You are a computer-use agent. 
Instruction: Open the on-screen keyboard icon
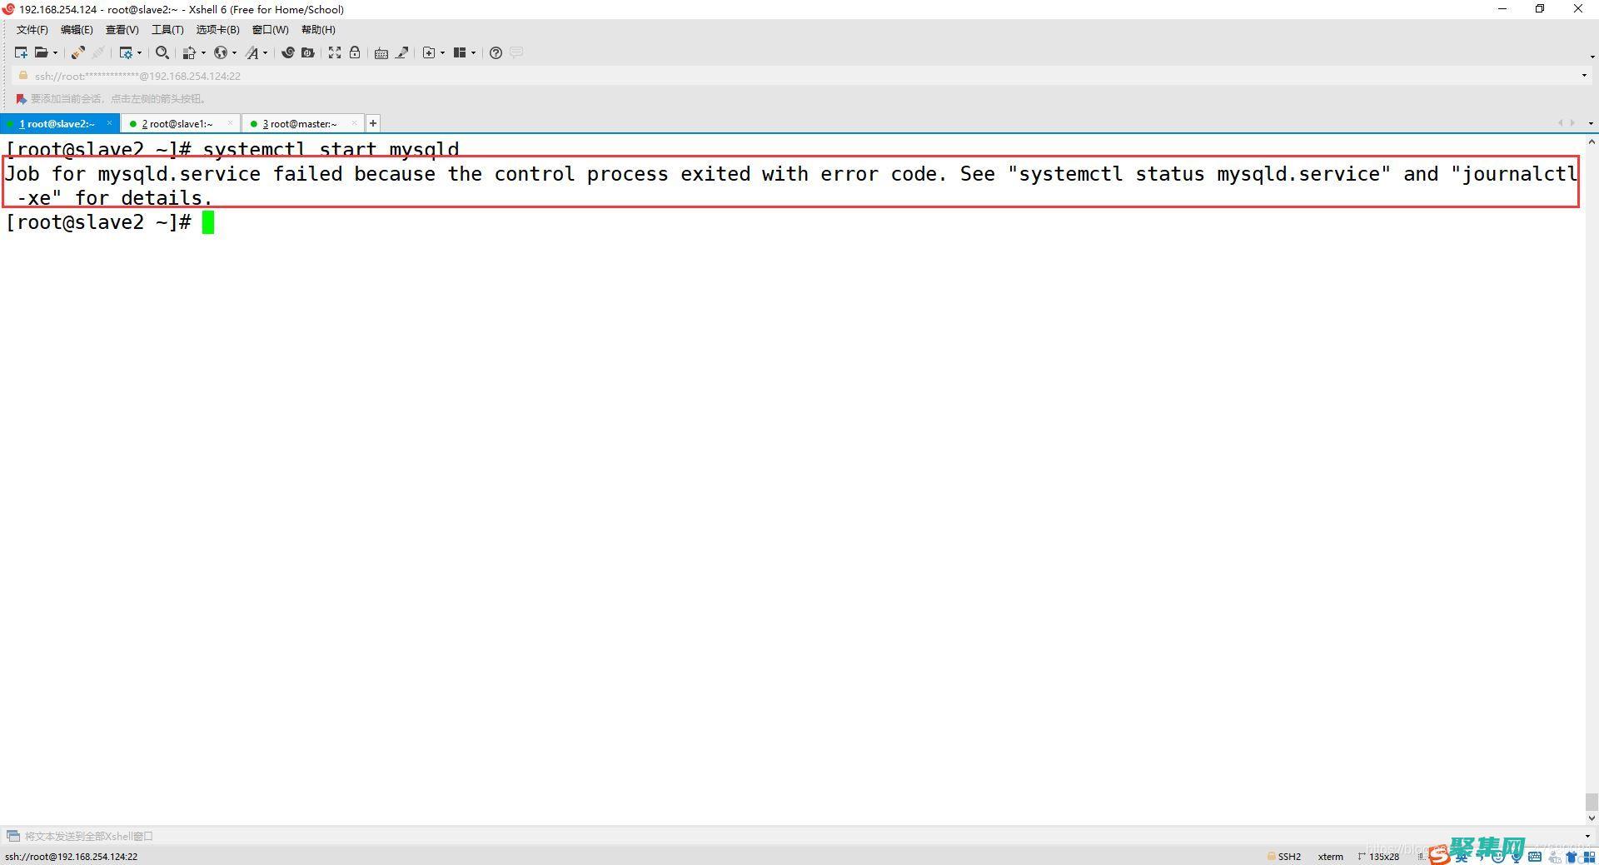point(381,52)
